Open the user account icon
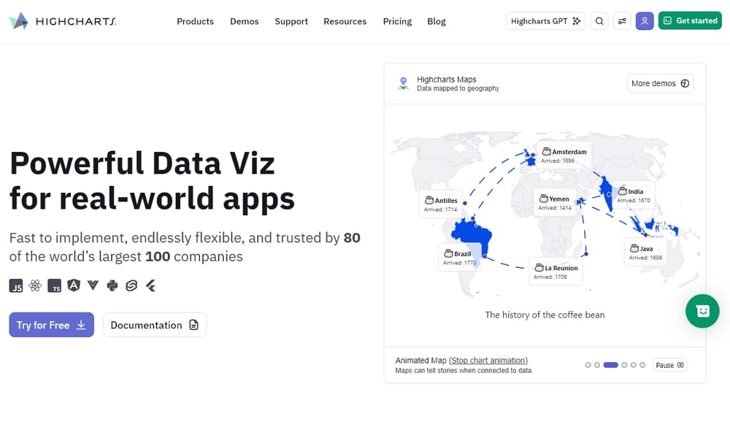730x438 pixels. pos(644,21)
